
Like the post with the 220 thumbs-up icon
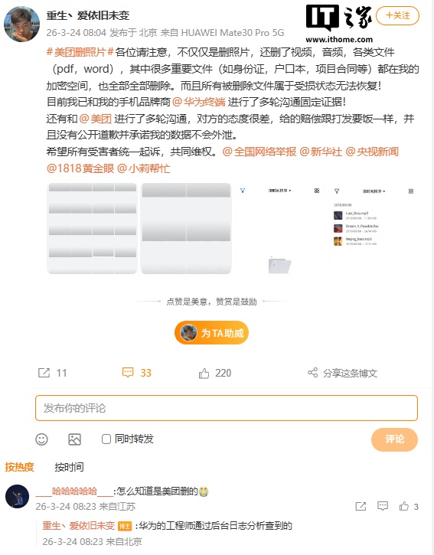tap(204, 373)
